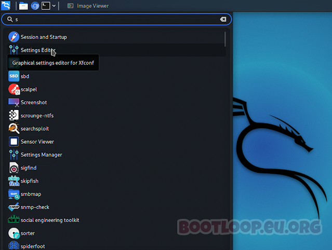Image resolution: width=332 pixels, height=250 pixels.
Task: Click the searchsploit magnifier bug icon
Action: (14, 129)
